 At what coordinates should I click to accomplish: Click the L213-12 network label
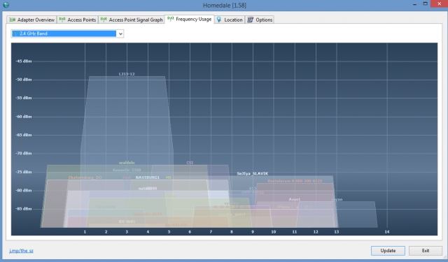[127, 74]
